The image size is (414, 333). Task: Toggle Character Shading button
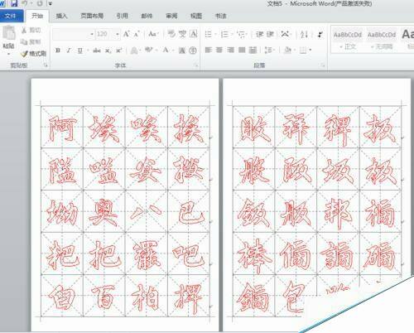pos(182,51)
